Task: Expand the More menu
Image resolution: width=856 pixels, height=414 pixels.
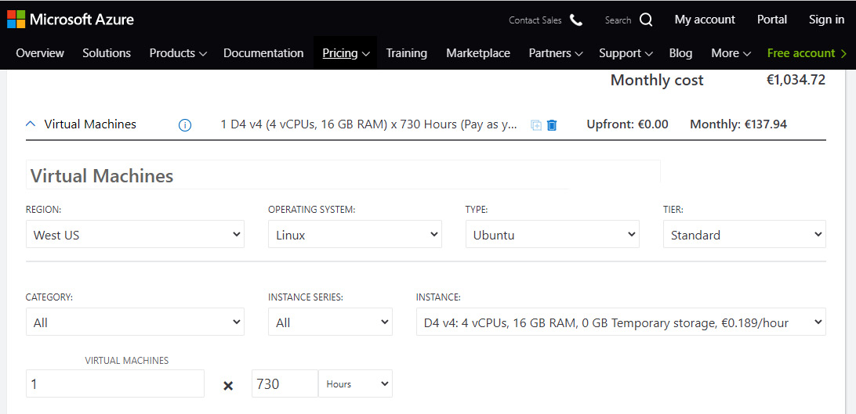Action: (x=731, y=53)
